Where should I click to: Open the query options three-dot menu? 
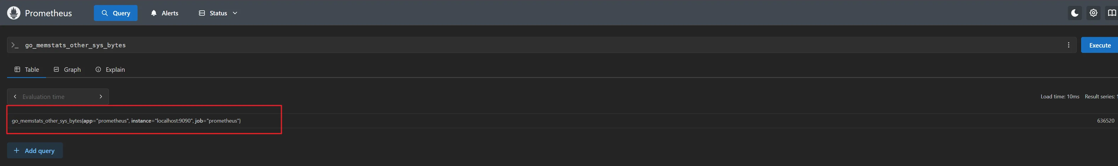[1068, 45]
